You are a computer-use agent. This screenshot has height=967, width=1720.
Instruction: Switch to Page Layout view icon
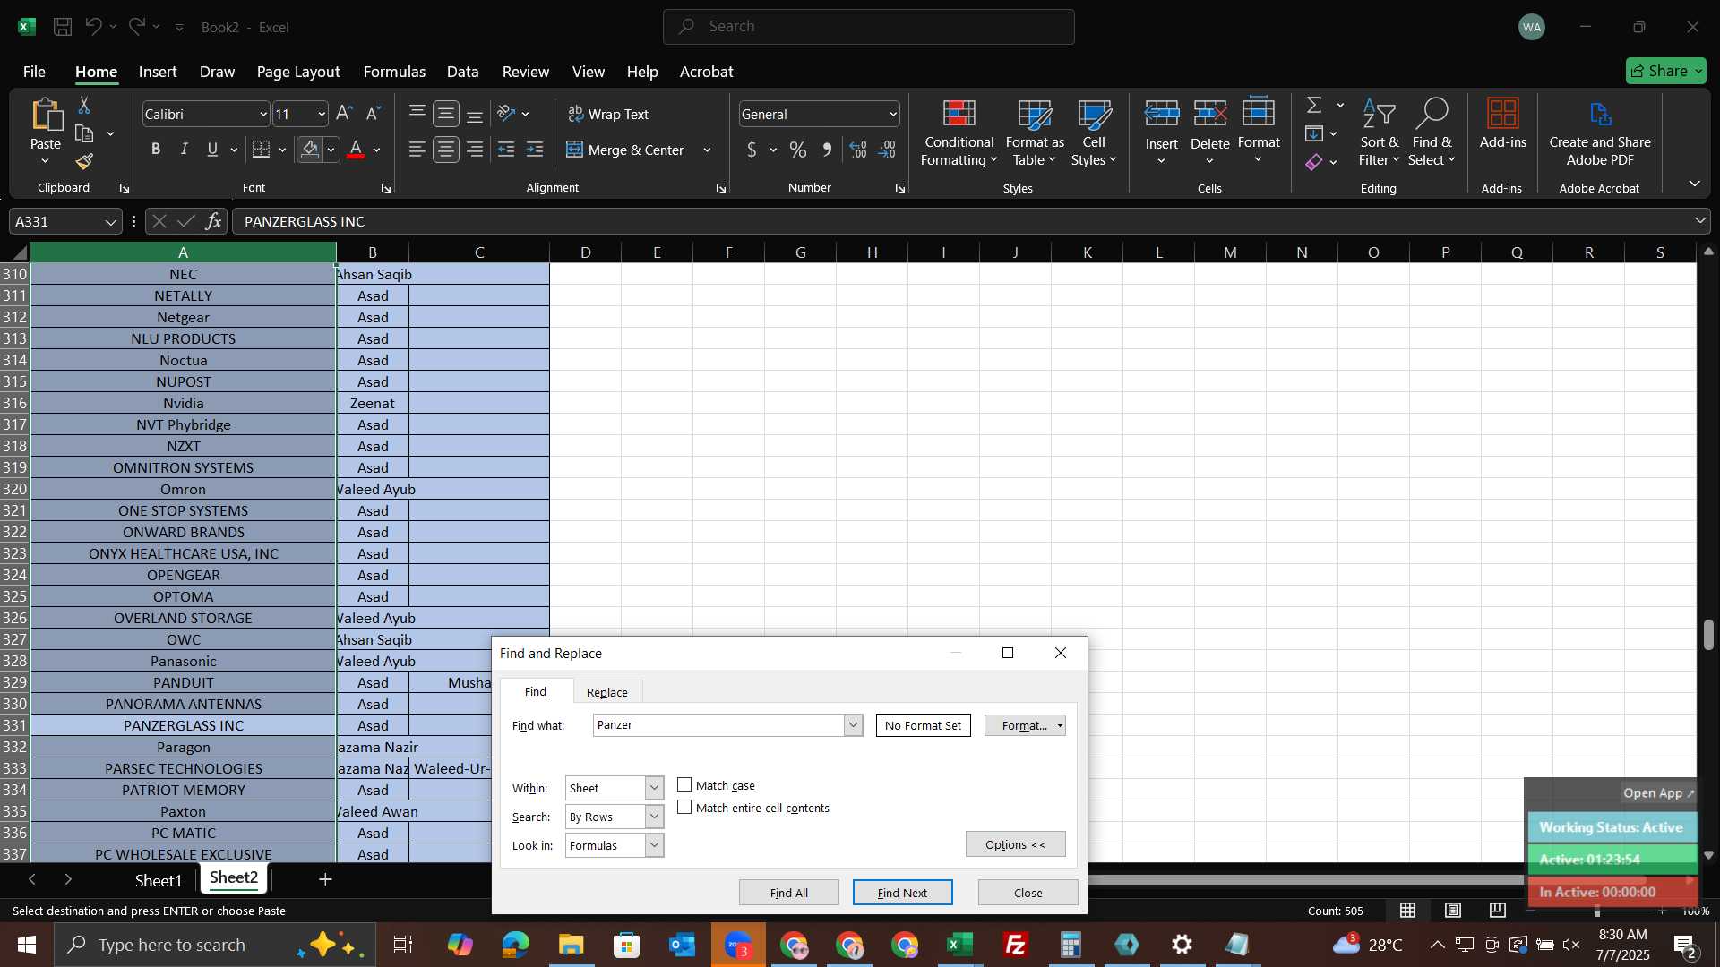coord(1452,911)
